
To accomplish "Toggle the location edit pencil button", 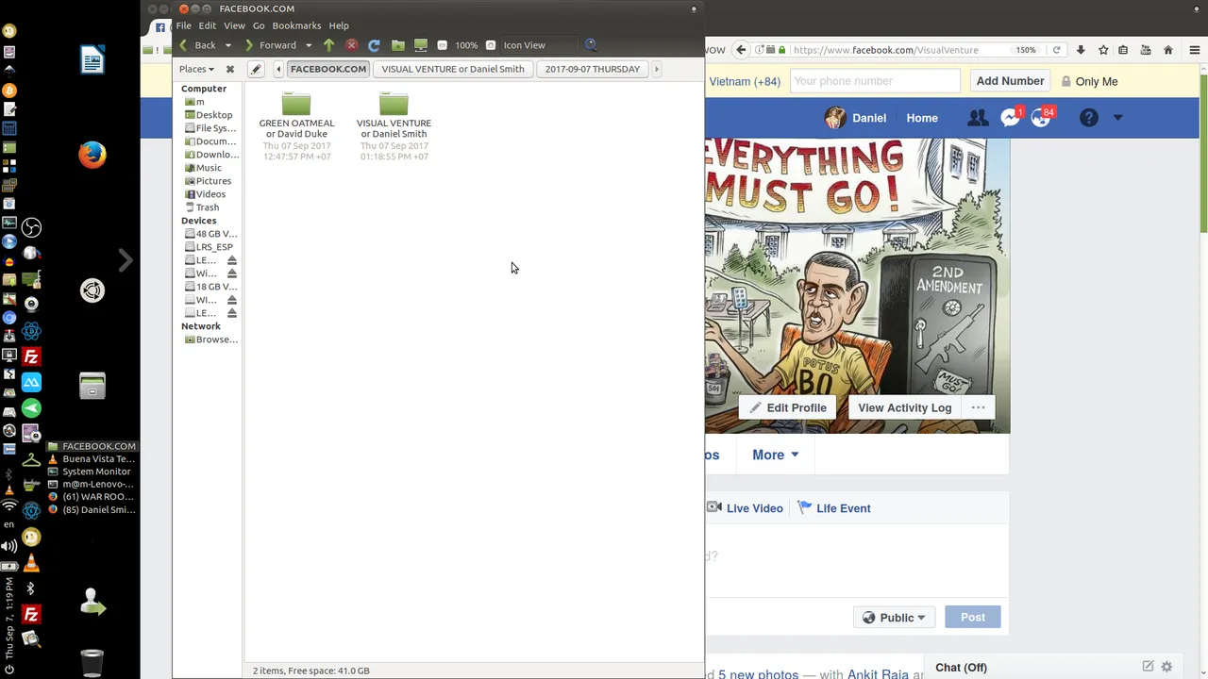I will pyautogui.click(x=256, y=69).
